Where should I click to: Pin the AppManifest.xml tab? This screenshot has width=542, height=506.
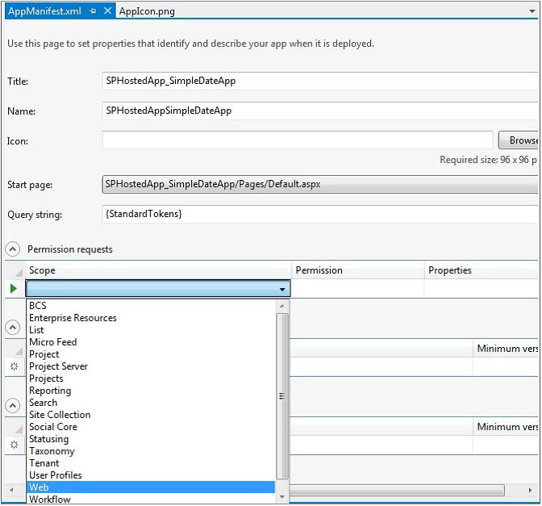point(93,11)
